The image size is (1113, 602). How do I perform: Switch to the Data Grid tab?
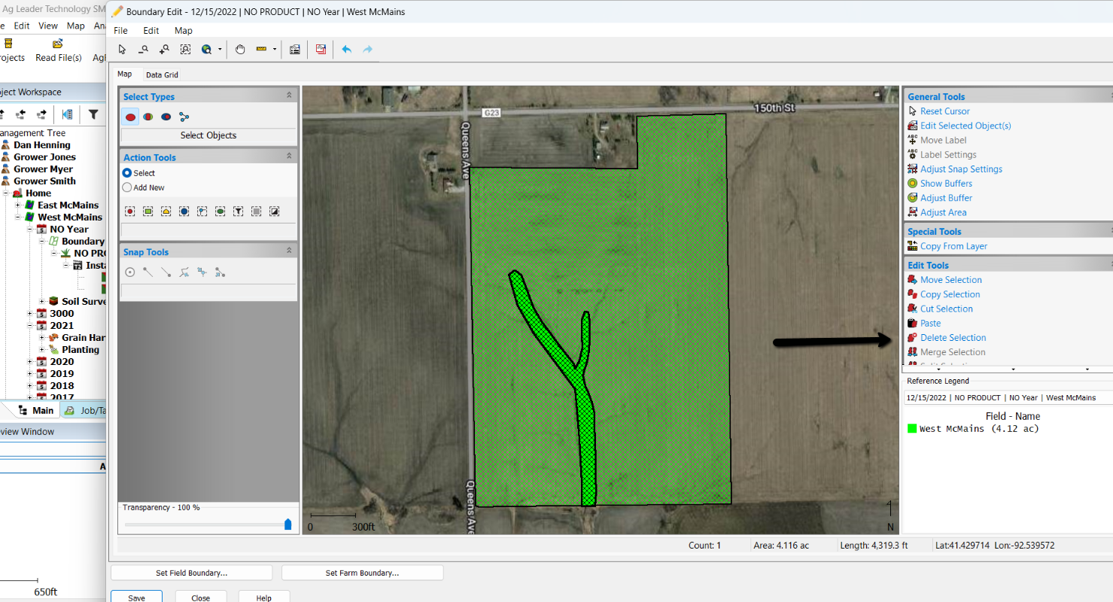click(x=162, y=75)
